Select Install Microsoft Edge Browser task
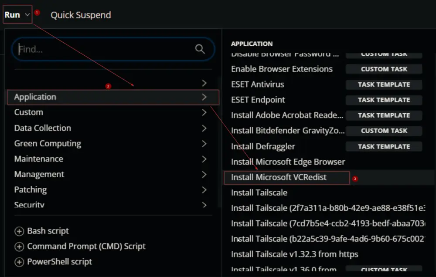Viewport: 436px width, 277px height. point(288,162)
